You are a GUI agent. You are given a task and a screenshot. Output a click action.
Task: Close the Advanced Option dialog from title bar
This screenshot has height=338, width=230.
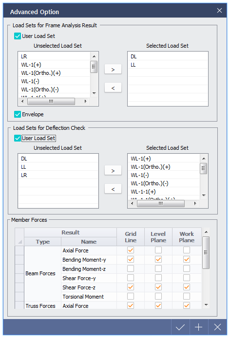[219, 10]
